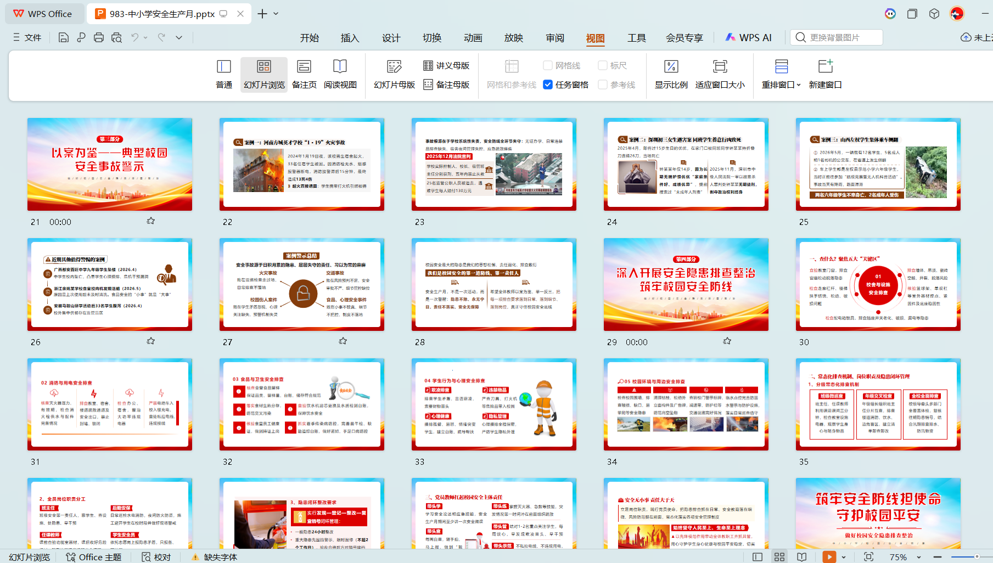Switch to the 审阅 Review tab
Viewport: 993px width, 563px height.
pyautogui.click(x=555, y=37)
